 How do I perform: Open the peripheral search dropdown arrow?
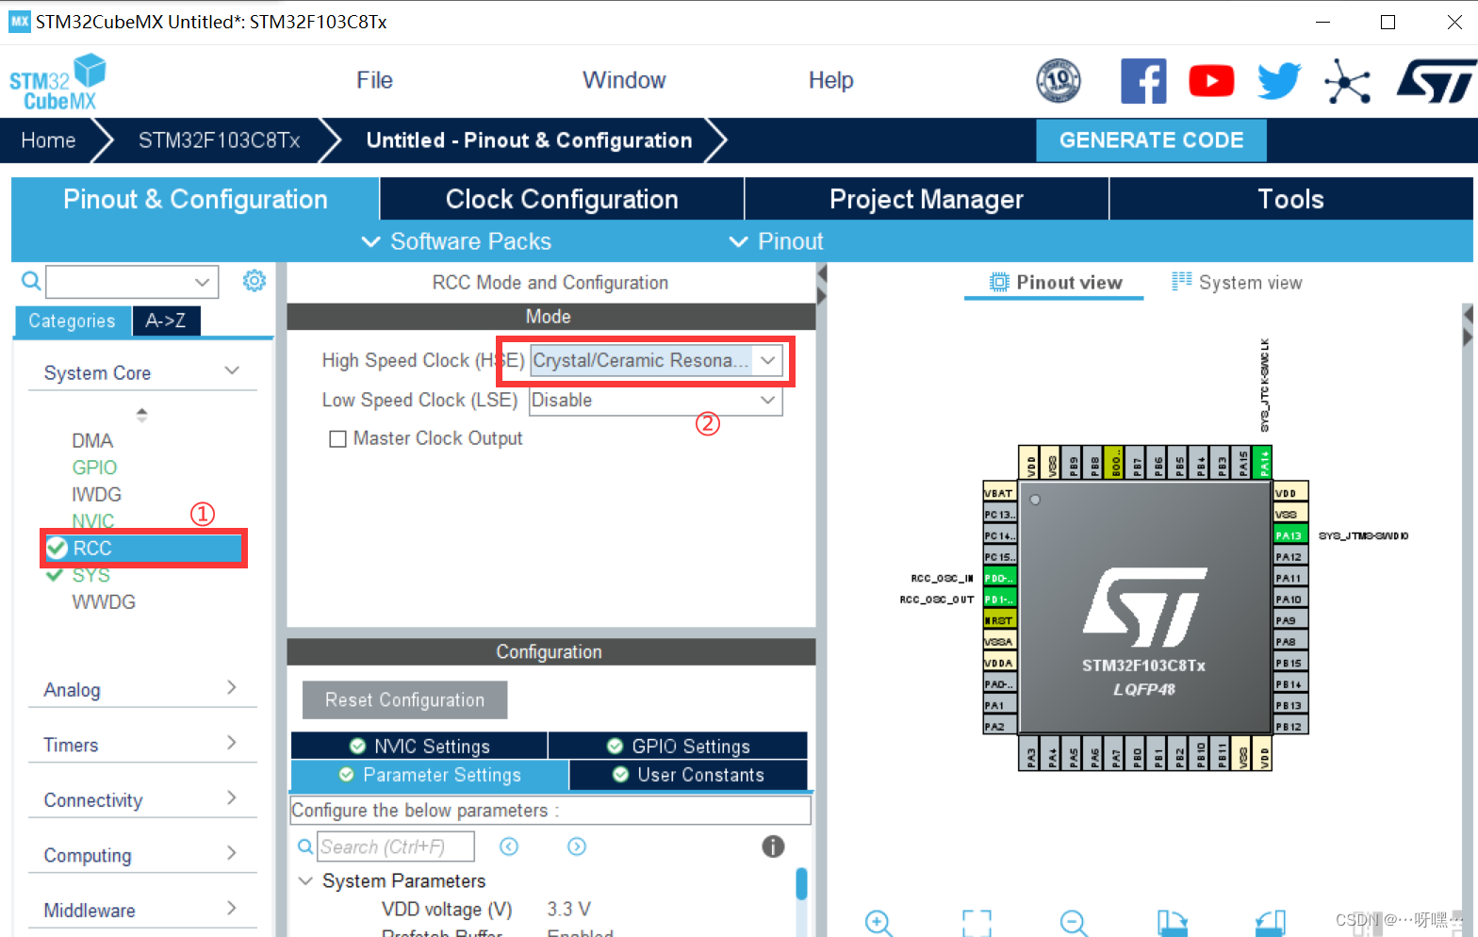202,282
